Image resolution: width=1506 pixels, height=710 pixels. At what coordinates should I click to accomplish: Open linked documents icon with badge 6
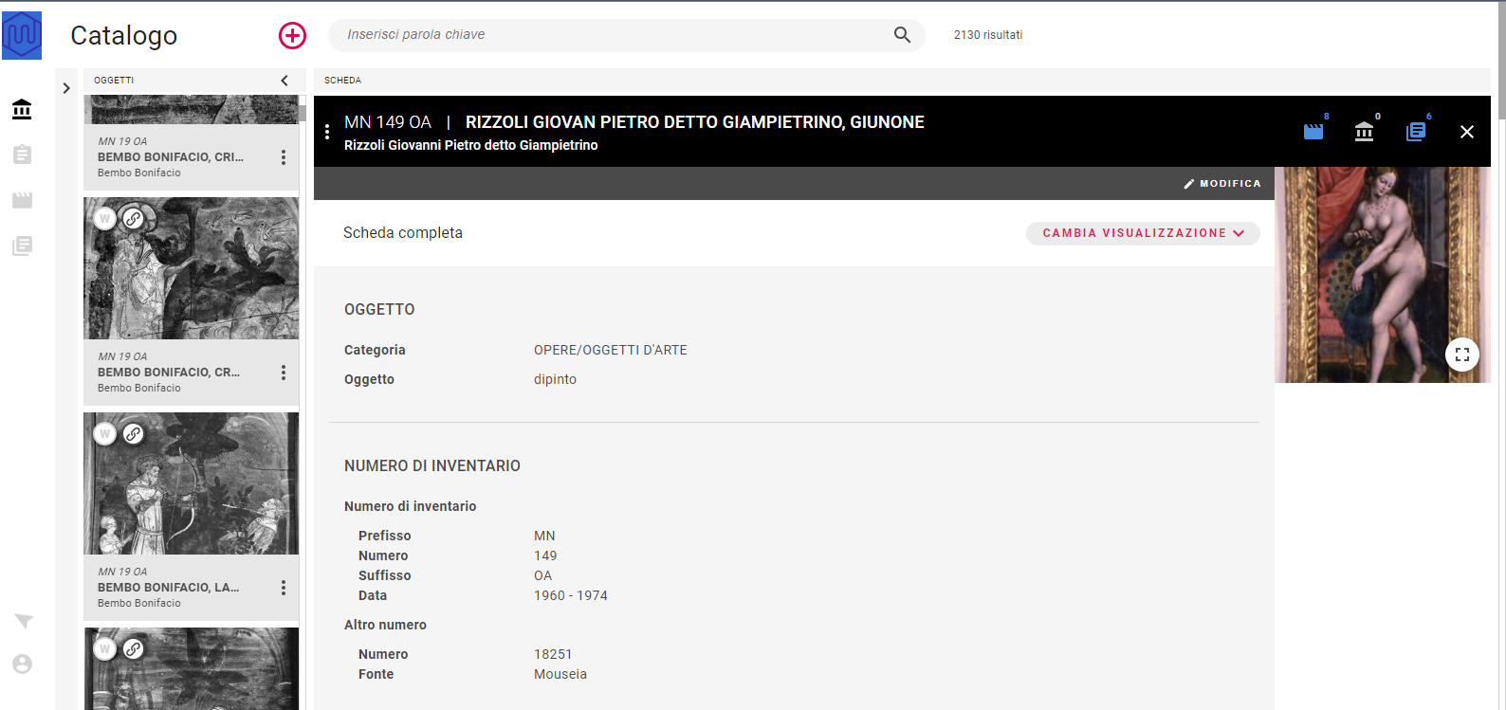coord(1416,131)
